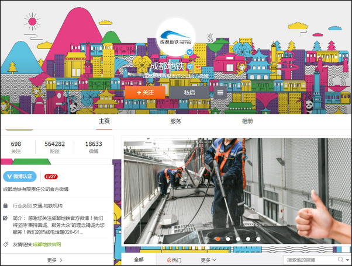Open the 相册 tab
The width and height of the screenshot is (352, 266).
(247, 121)
